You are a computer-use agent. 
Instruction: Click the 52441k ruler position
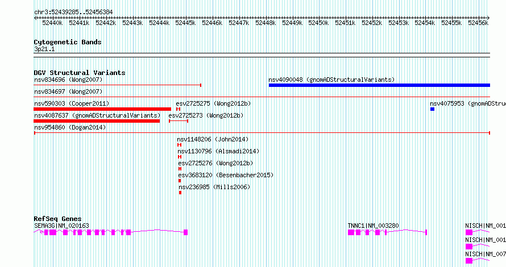tap(79, 23)
